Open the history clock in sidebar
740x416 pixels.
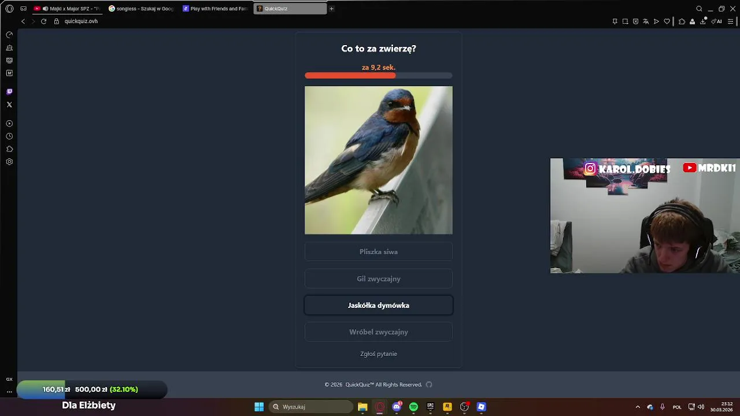point(9,136)
